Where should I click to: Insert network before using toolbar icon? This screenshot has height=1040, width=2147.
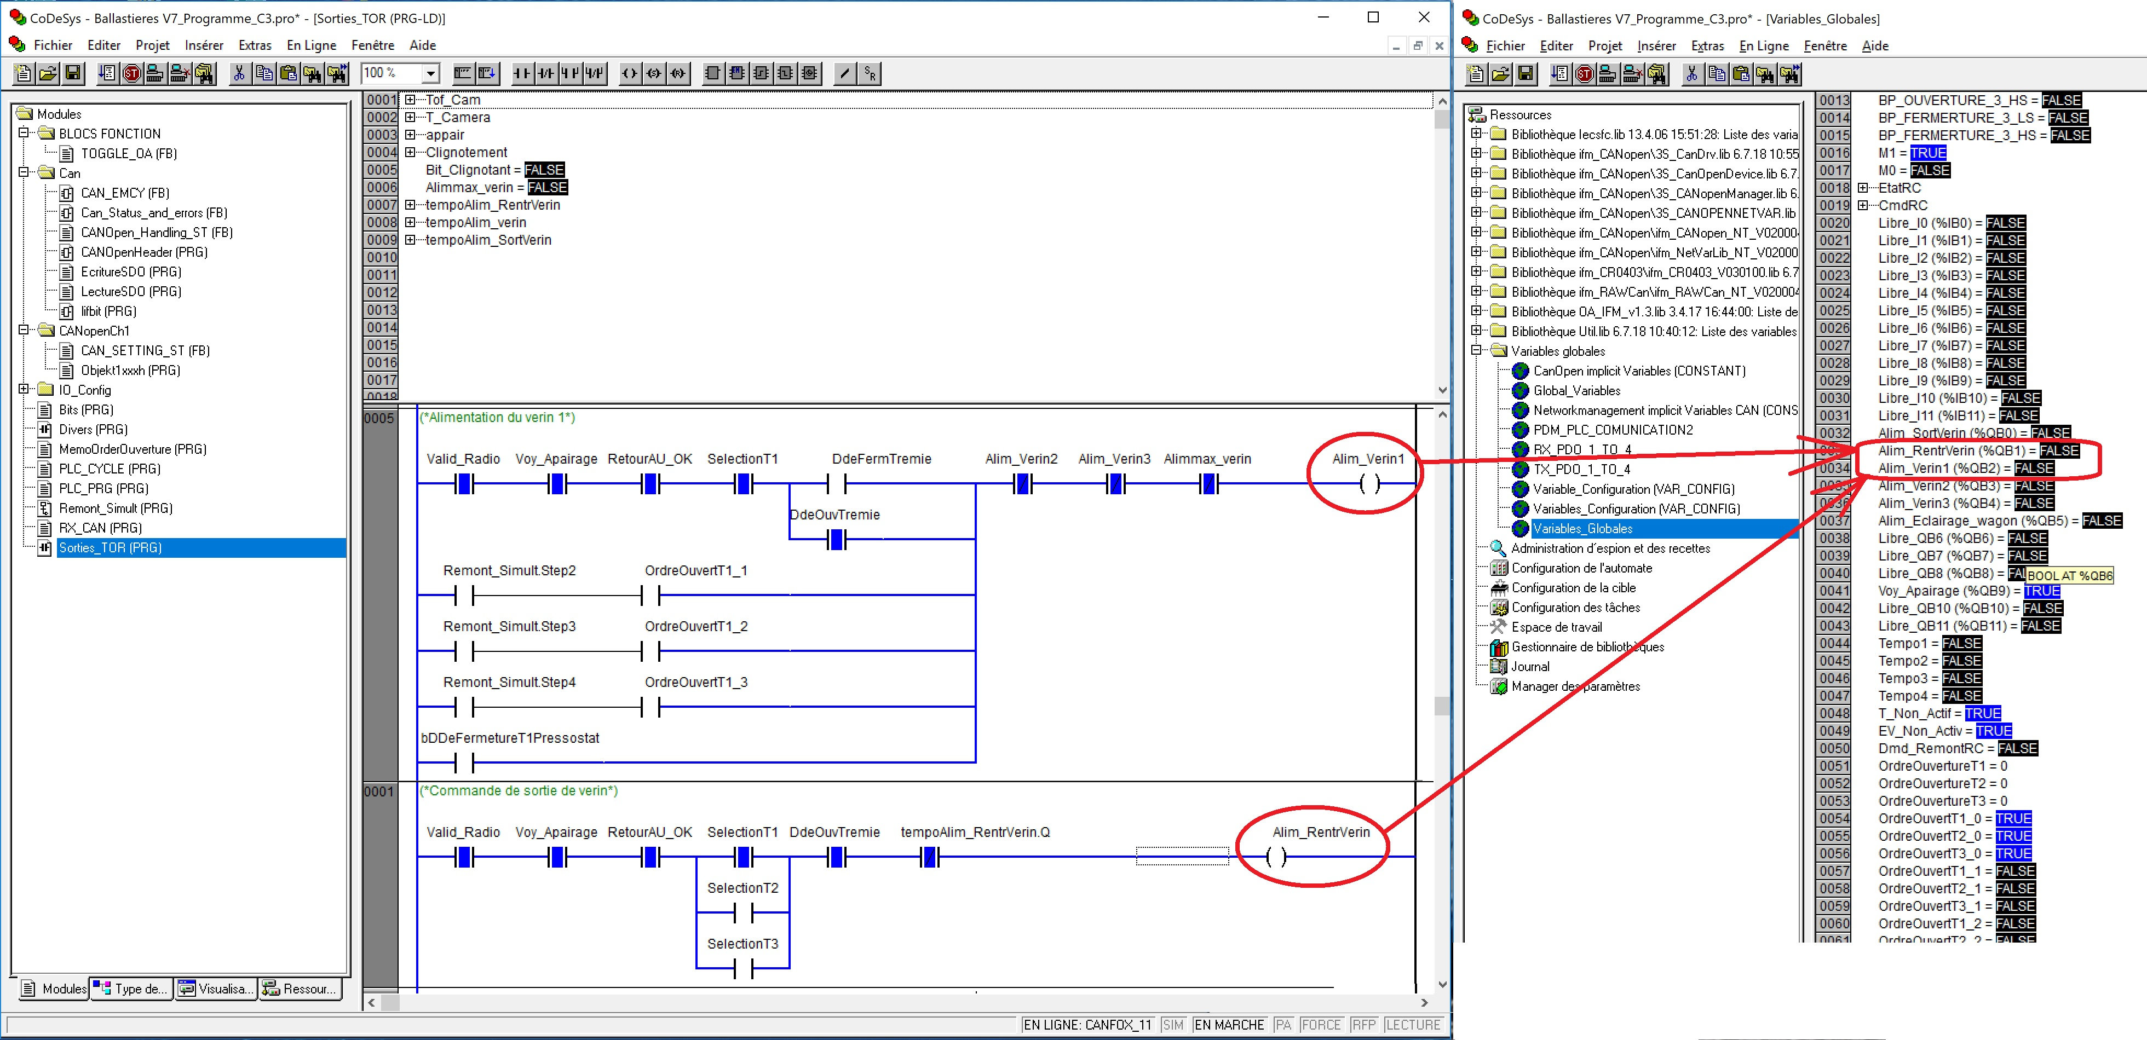463,73
